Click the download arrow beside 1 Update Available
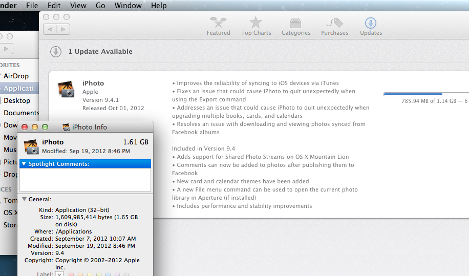The width and height of the screenshot is (469, 276). coord(56,51)
